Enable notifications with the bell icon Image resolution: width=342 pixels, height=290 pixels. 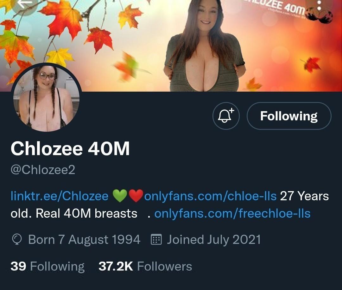(226, 116)
